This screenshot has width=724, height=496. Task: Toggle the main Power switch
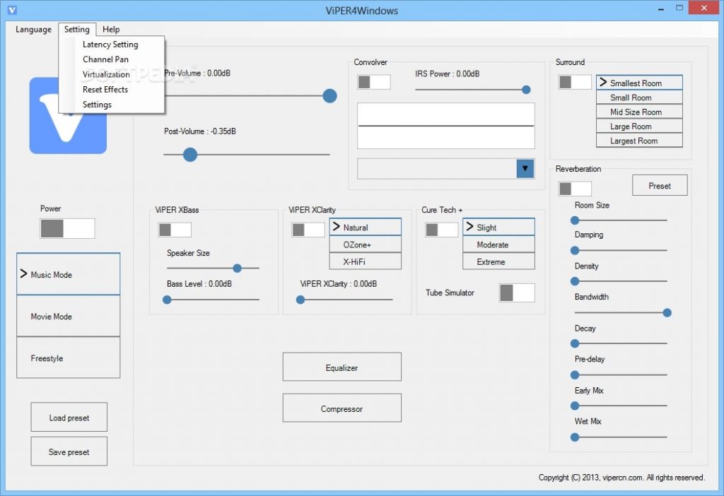(67, 228)
